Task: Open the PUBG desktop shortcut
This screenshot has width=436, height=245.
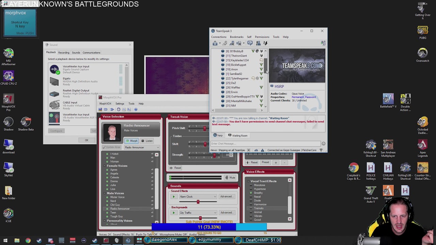Action: click(423, 33)
